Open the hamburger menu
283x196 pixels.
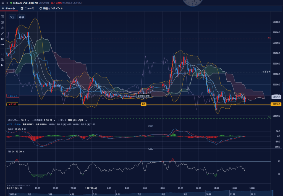tap(2, 3)
